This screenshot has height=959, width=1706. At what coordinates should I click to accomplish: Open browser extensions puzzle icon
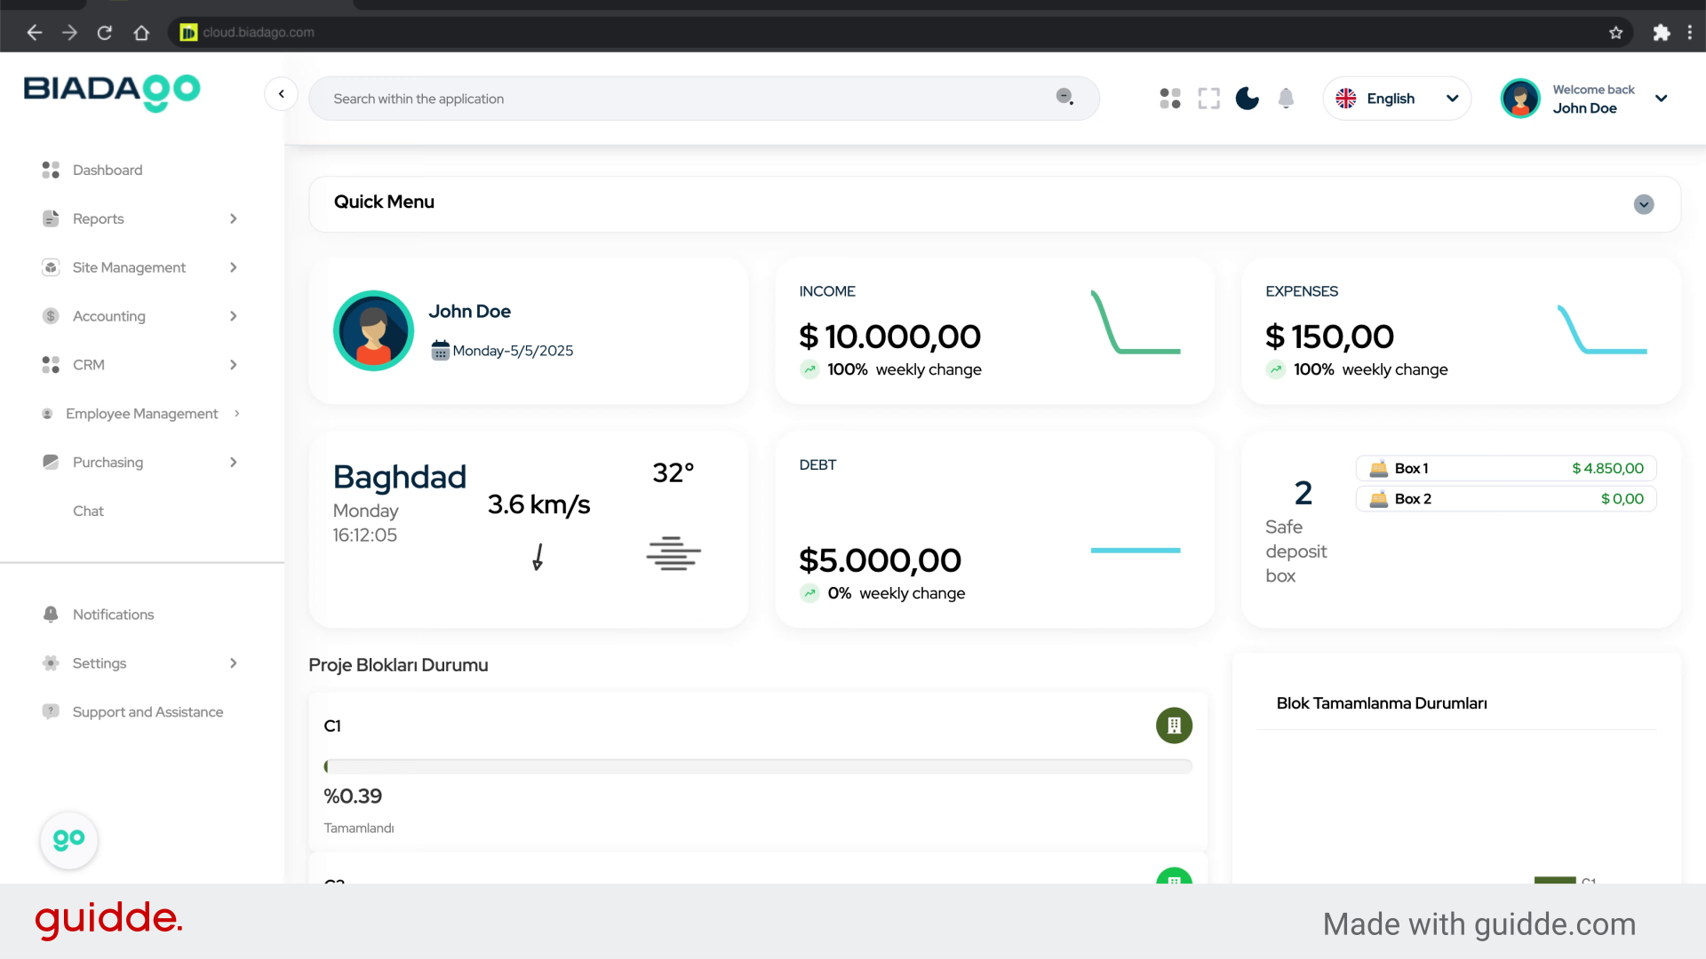pyautogui.click(x=1661, y=33)
